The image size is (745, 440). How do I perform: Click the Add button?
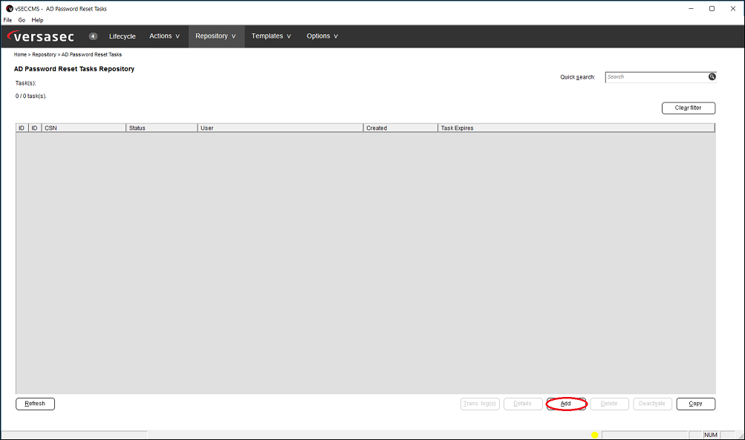pos(566,404)
